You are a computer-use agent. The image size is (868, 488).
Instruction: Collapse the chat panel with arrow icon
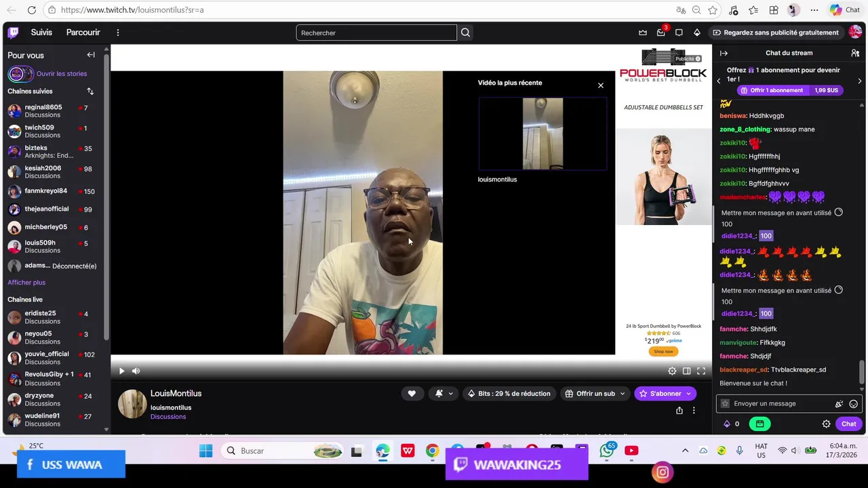(x=724, y=53)
